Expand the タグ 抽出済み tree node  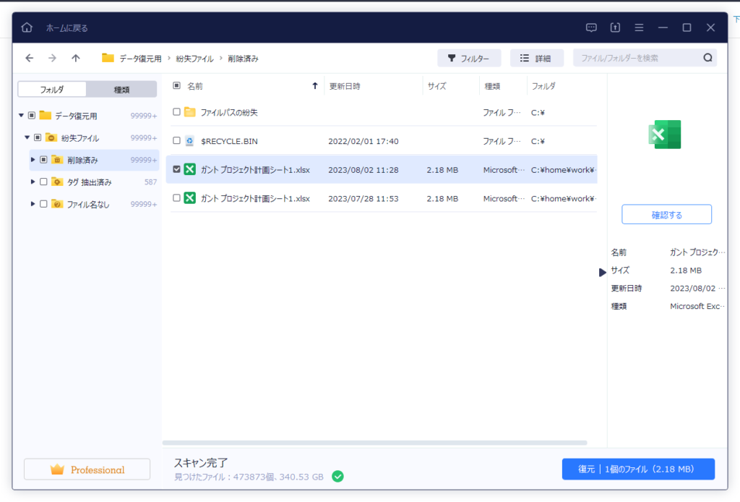(x=33, y=182)
